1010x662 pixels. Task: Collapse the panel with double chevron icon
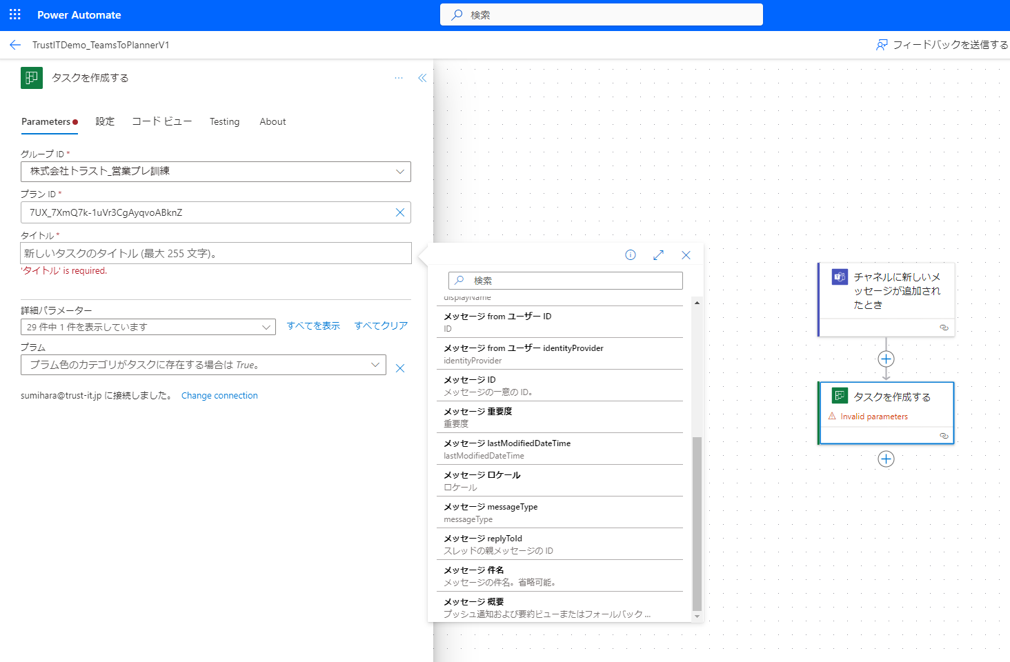(422, 78)
